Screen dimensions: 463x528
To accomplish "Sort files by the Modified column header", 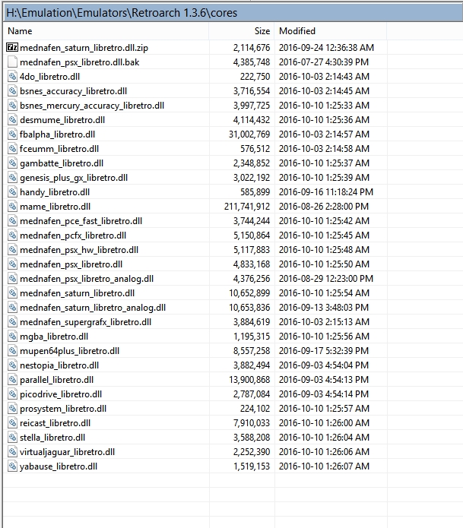I will [331, 31].
